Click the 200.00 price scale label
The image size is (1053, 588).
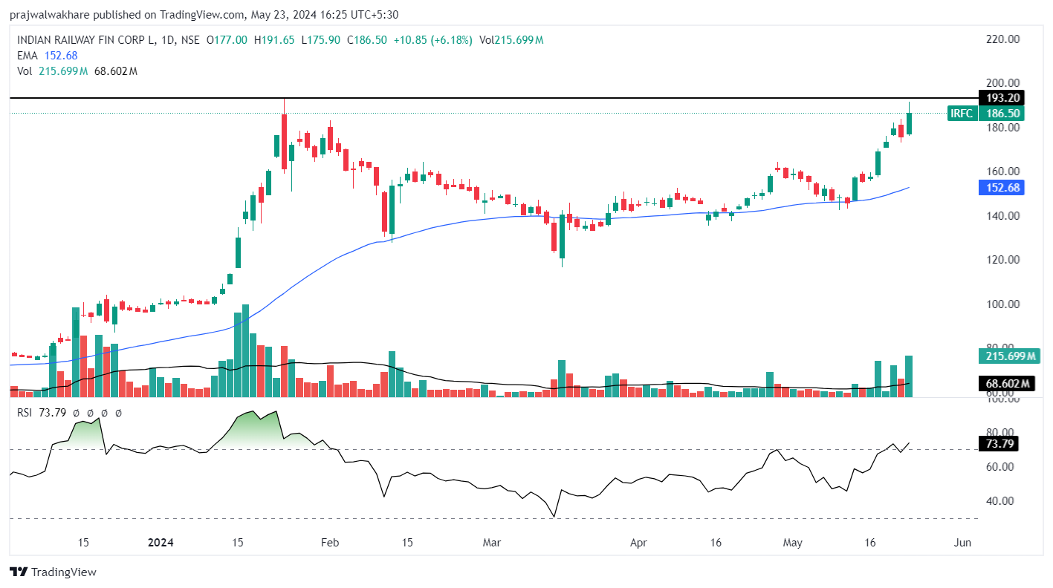1002,83
